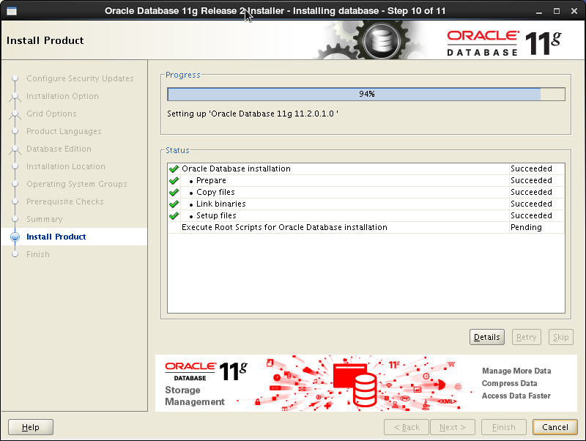Select the Product Languages step
Image resolution: width=586 pixels, height=441 pixels.
(x=64, y=132)
